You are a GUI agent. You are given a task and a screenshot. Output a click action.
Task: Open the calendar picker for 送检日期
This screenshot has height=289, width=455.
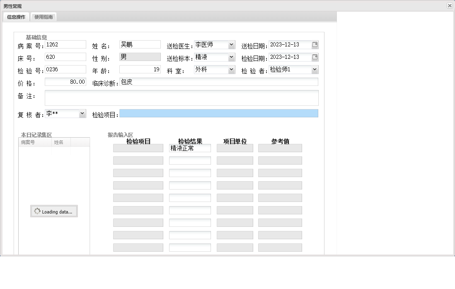click(316, 44)
